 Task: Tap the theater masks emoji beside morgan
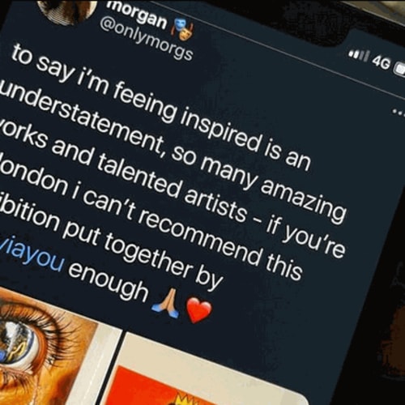tap(184, 29)
